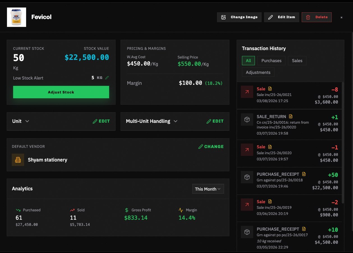Click the Change Image button

tap(239, 17)
